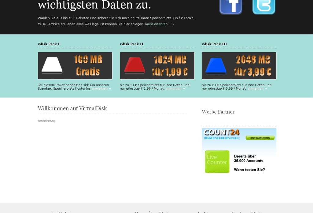Click the green Live Counter icon

[217, 162]
